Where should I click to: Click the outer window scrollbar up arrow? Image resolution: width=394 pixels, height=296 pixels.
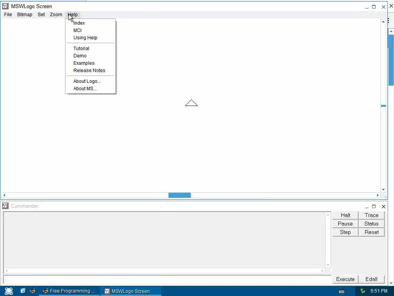pyautogui.click(x=391, y=31)
